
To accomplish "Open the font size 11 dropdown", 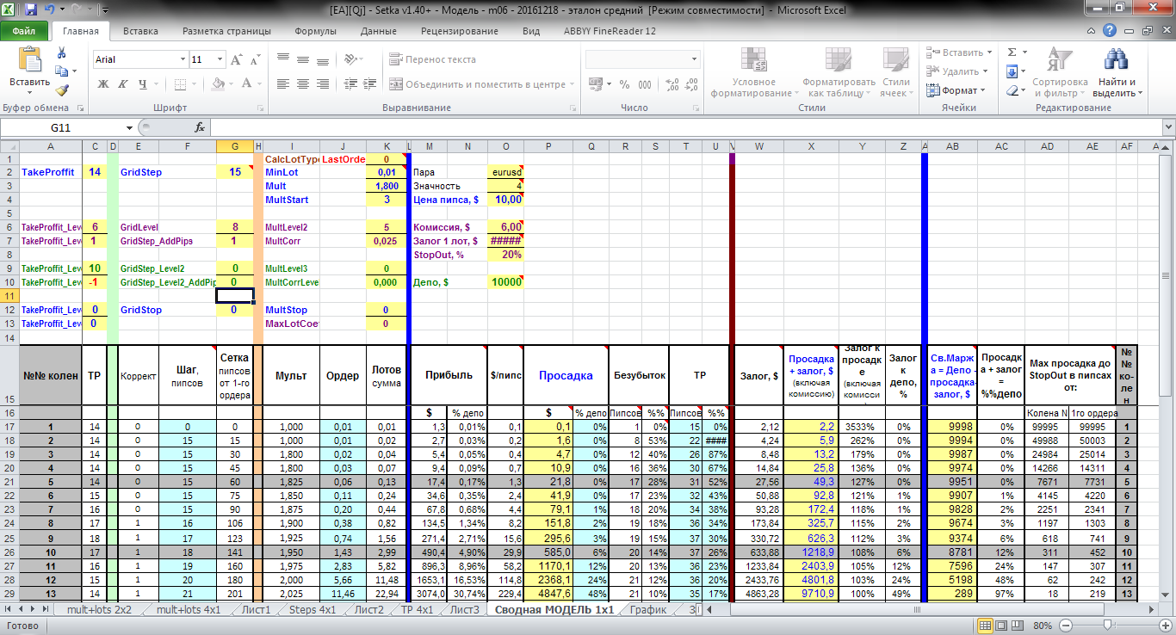I will (221, 59).
